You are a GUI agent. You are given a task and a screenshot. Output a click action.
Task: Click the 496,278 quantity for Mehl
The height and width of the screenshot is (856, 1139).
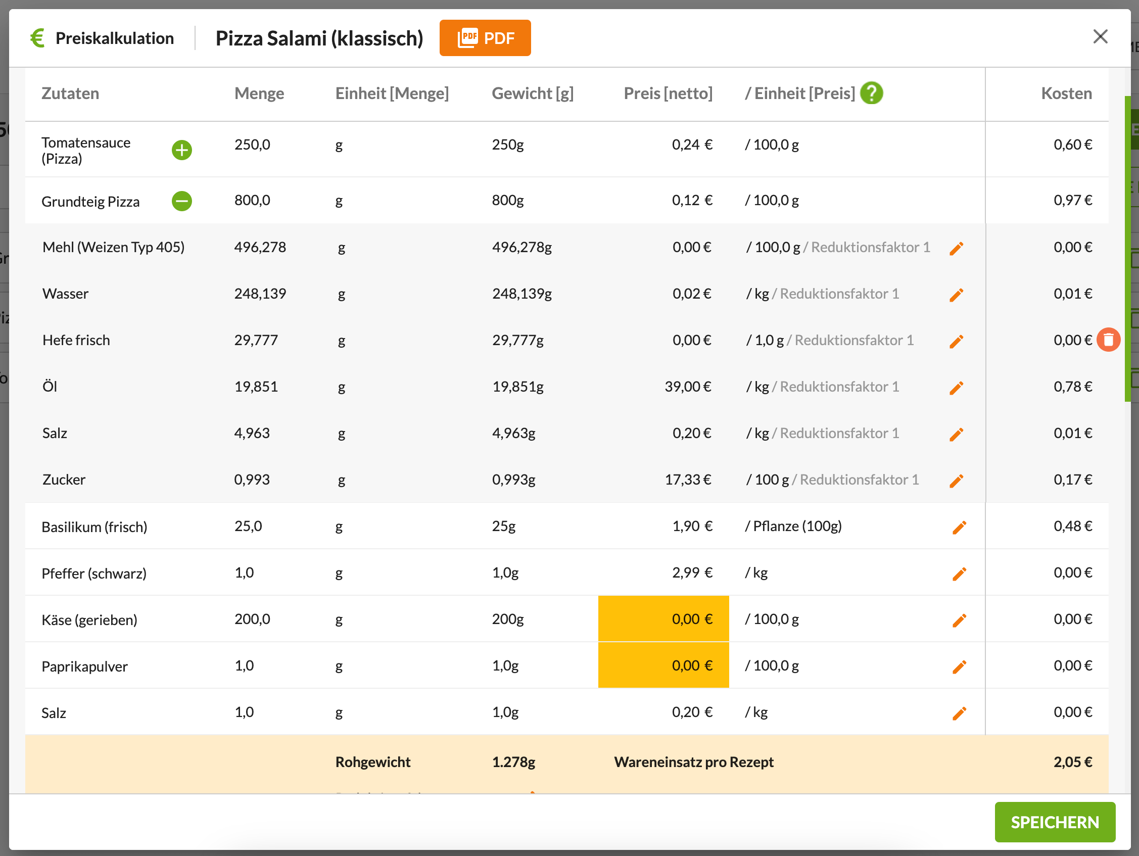(260, 247)
